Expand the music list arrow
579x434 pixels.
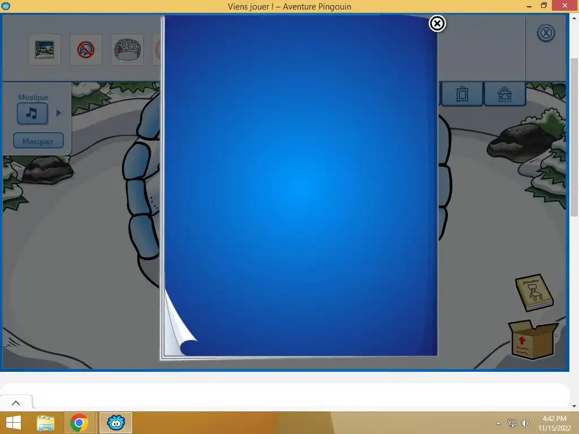58,113
